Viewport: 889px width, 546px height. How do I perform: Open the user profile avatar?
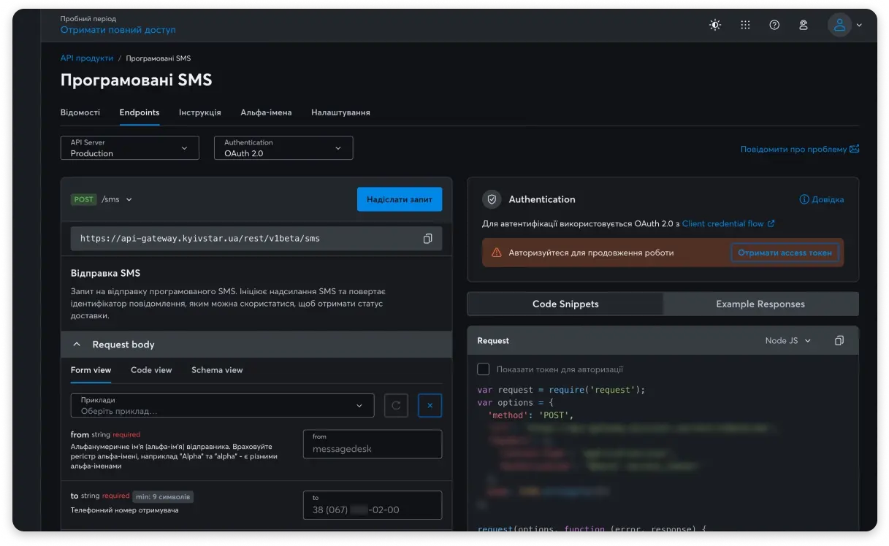pos(839,25)
